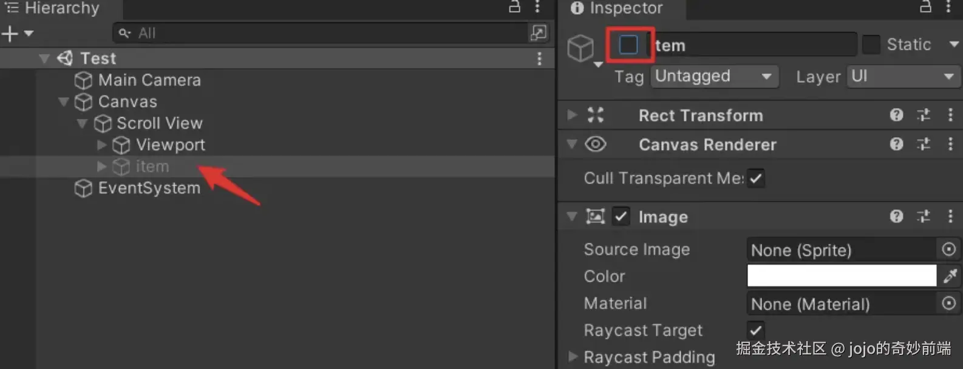Click the eyedropper next to Color field
The image size is (963, 369).
pyautogui.click(x=950, y=276)
